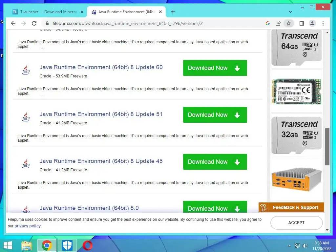Open site info via the address bar padlock
336x252 pixels.
(47, 23)
